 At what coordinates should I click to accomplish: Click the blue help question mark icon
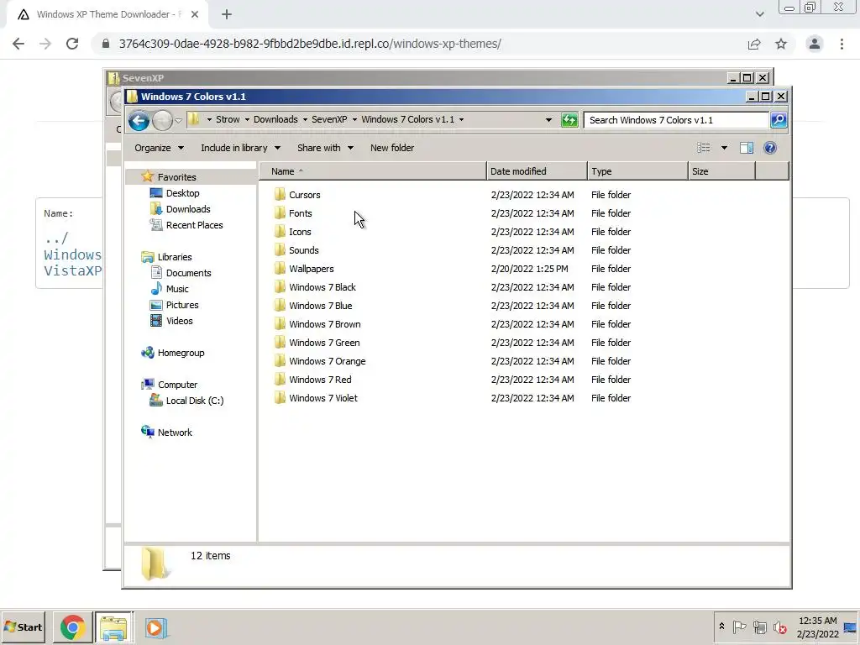coord(770,148)
